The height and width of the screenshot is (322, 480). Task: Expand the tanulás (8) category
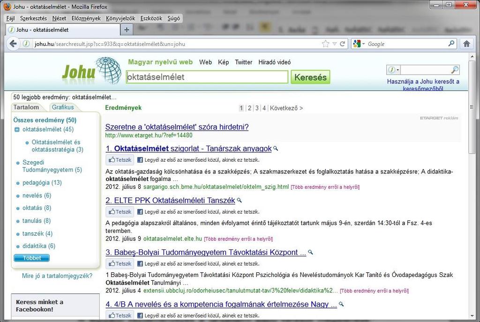point(18,221)
